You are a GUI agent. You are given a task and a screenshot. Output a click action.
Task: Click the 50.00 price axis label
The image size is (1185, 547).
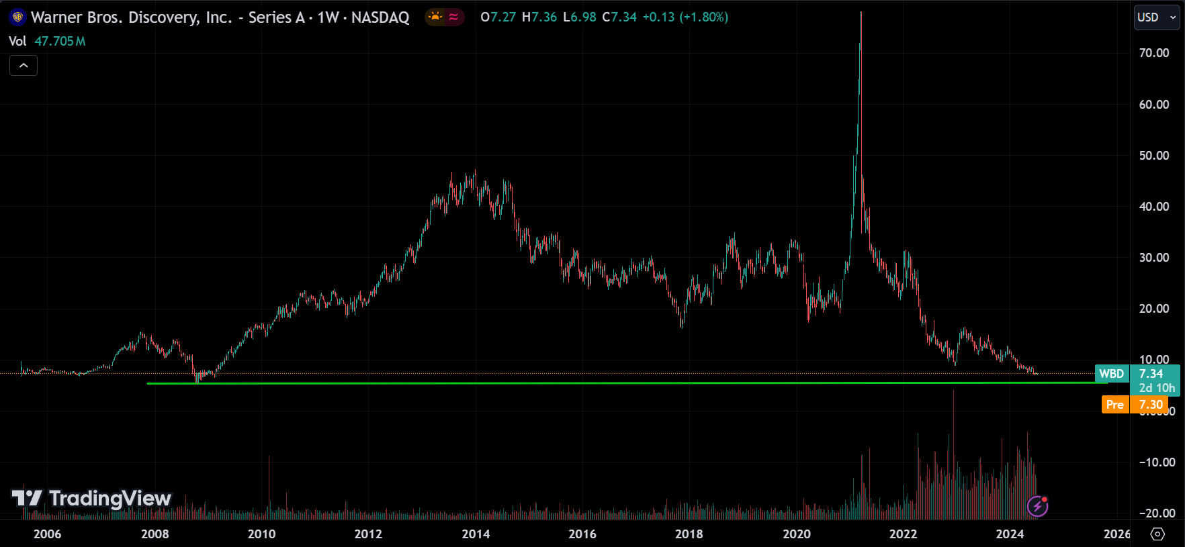(x=1154, y=156)
